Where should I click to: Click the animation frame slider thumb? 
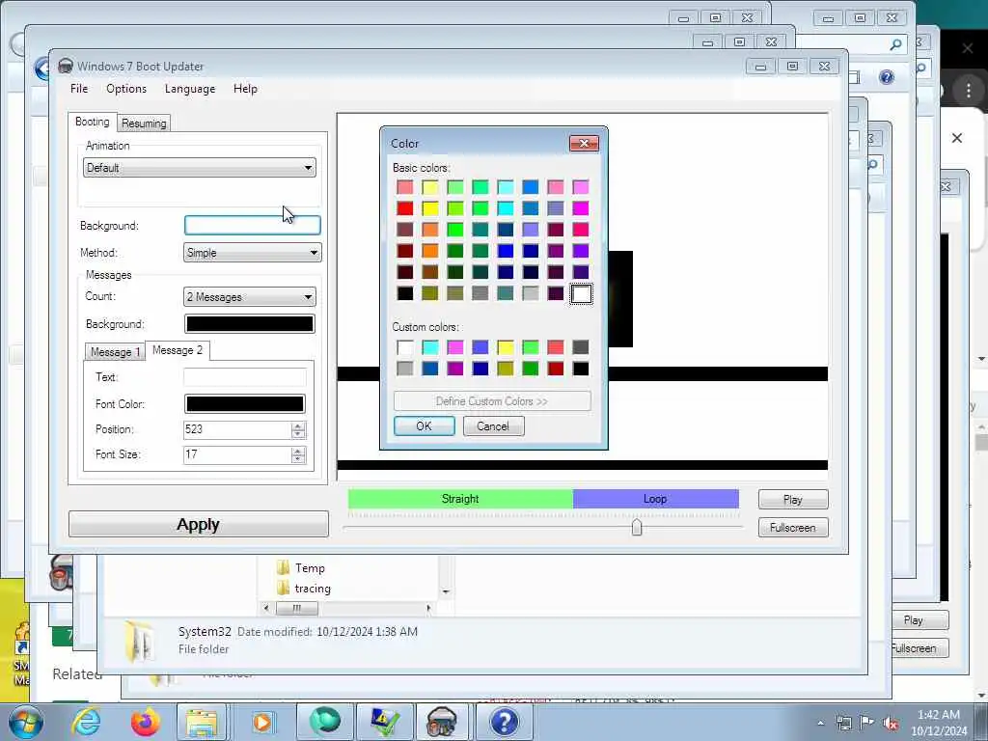pos(637,527)
